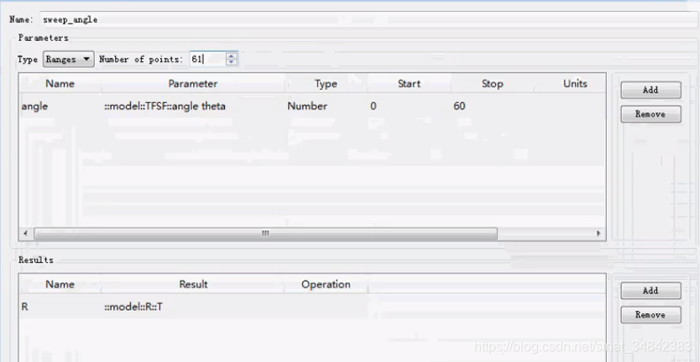Open the Type dropdown set to Ranges
Screen dimensions: 700x362
[x=68, y=59]
